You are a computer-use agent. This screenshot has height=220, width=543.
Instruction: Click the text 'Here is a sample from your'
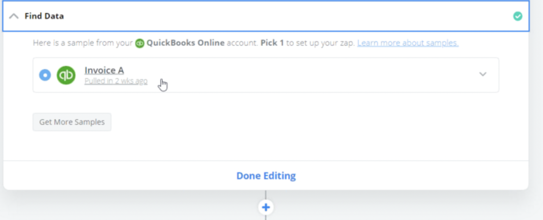click(x=83, y=43)
